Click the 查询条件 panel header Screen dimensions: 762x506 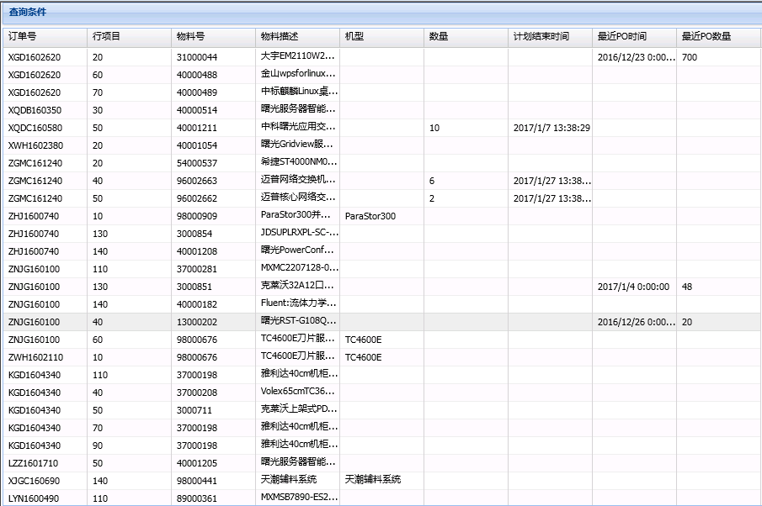click(382, 13)
